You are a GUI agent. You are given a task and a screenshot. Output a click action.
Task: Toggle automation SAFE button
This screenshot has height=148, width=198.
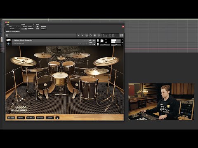[38, 29]
